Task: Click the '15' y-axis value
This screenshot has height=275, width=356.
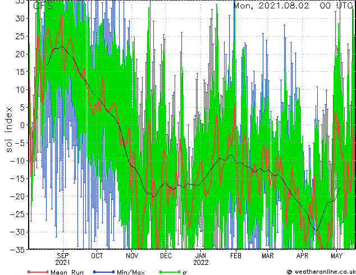Action: coord(20,72)
